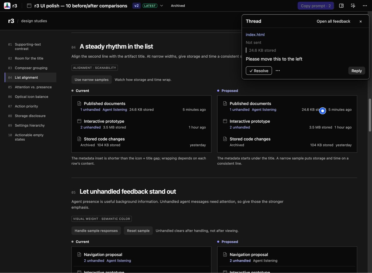Viewport: 372px width, 273px height.
Task: Click the r3 app logo icon
Action: pyautogui.click(x=7, y=6)
